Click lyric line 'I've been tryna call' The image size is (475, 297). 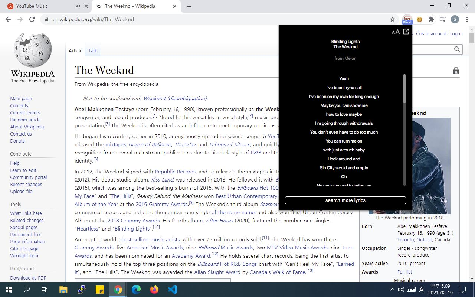344,88
